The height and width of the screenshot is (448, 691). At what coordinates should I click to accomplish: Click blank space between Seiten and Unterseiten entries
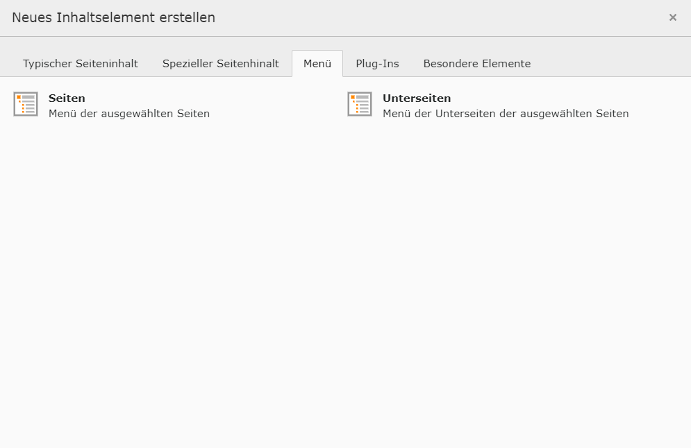coord(278,105)
